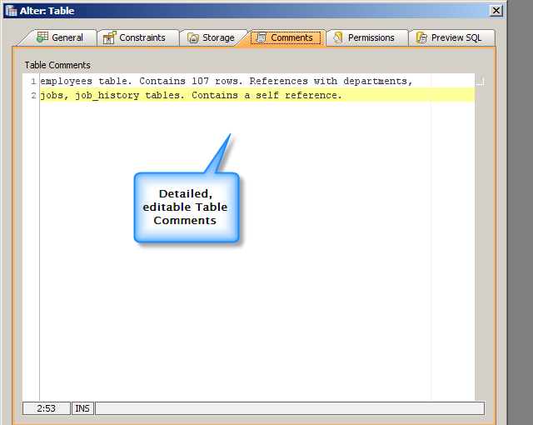Click the editor scrollbar marker square

(480, 82)
